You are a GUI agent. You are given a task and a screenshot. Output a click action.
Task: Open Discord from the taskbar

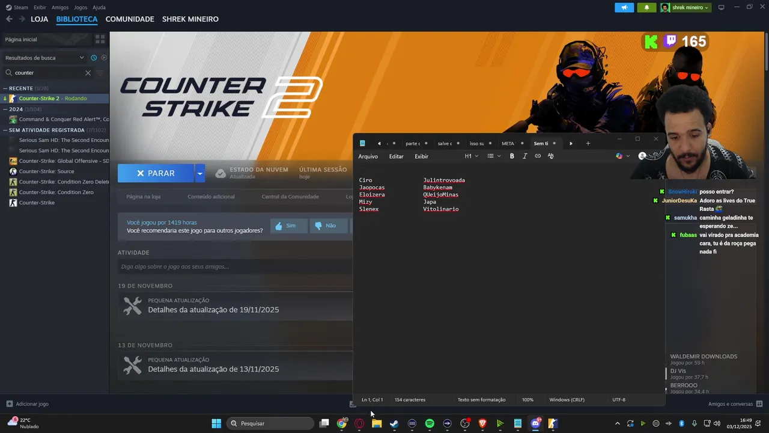coord(535,423)
